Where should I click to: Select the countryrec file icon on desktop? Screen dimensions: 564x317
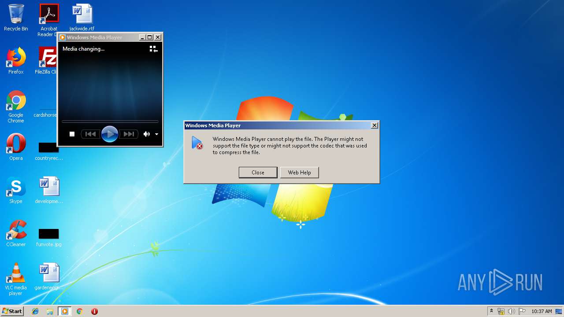(48, 150)
